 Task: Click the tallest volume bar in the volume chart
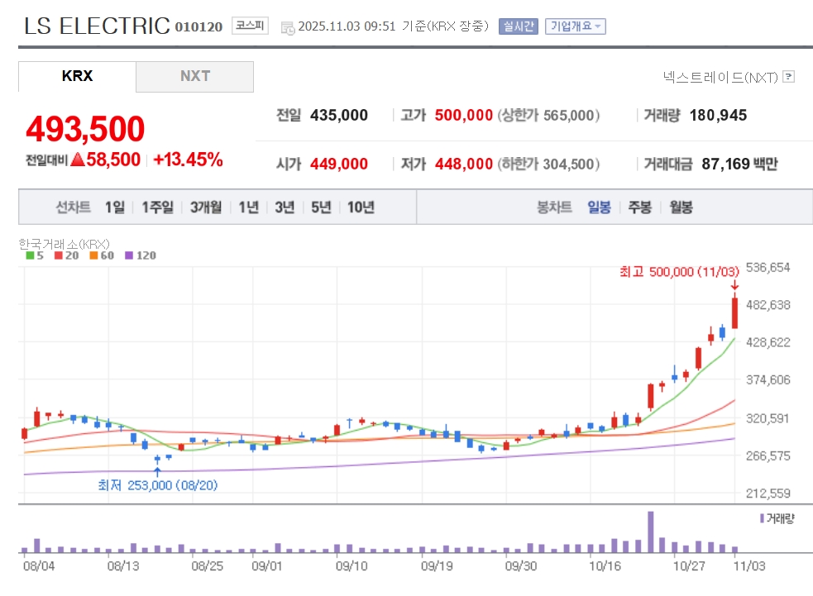(651, 532)
